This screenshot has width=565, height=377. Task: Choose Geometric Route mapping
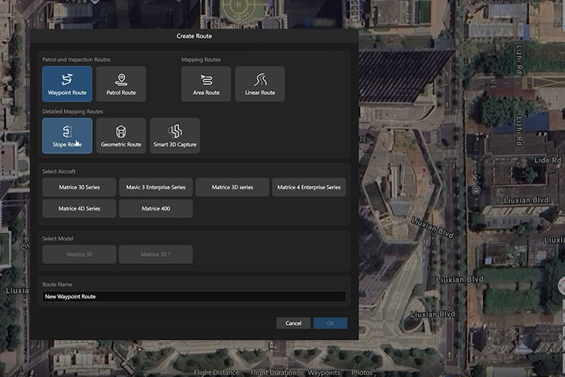[121, 136]
